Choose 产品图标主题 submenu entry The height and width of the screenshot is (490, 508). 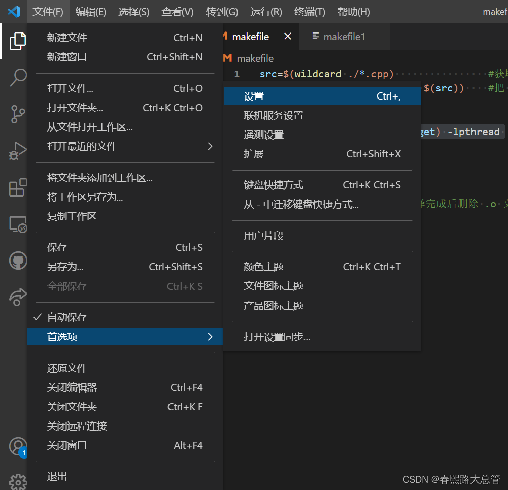tap(322, 306)
